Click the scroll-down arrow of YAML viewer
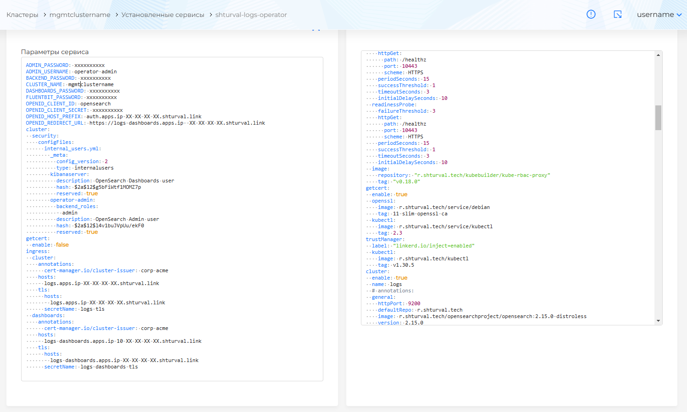Viewport: 687px width, 412px height. (x=658, y=321)
